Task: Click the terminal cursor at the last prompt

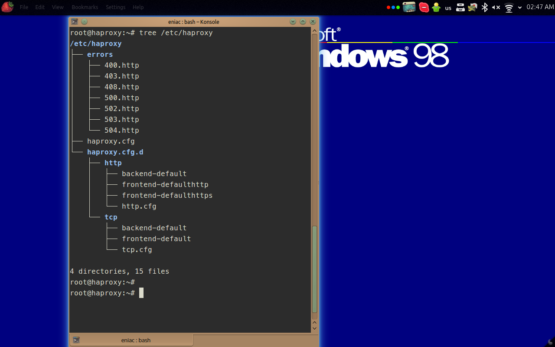Action: click(x=141, y=293)
